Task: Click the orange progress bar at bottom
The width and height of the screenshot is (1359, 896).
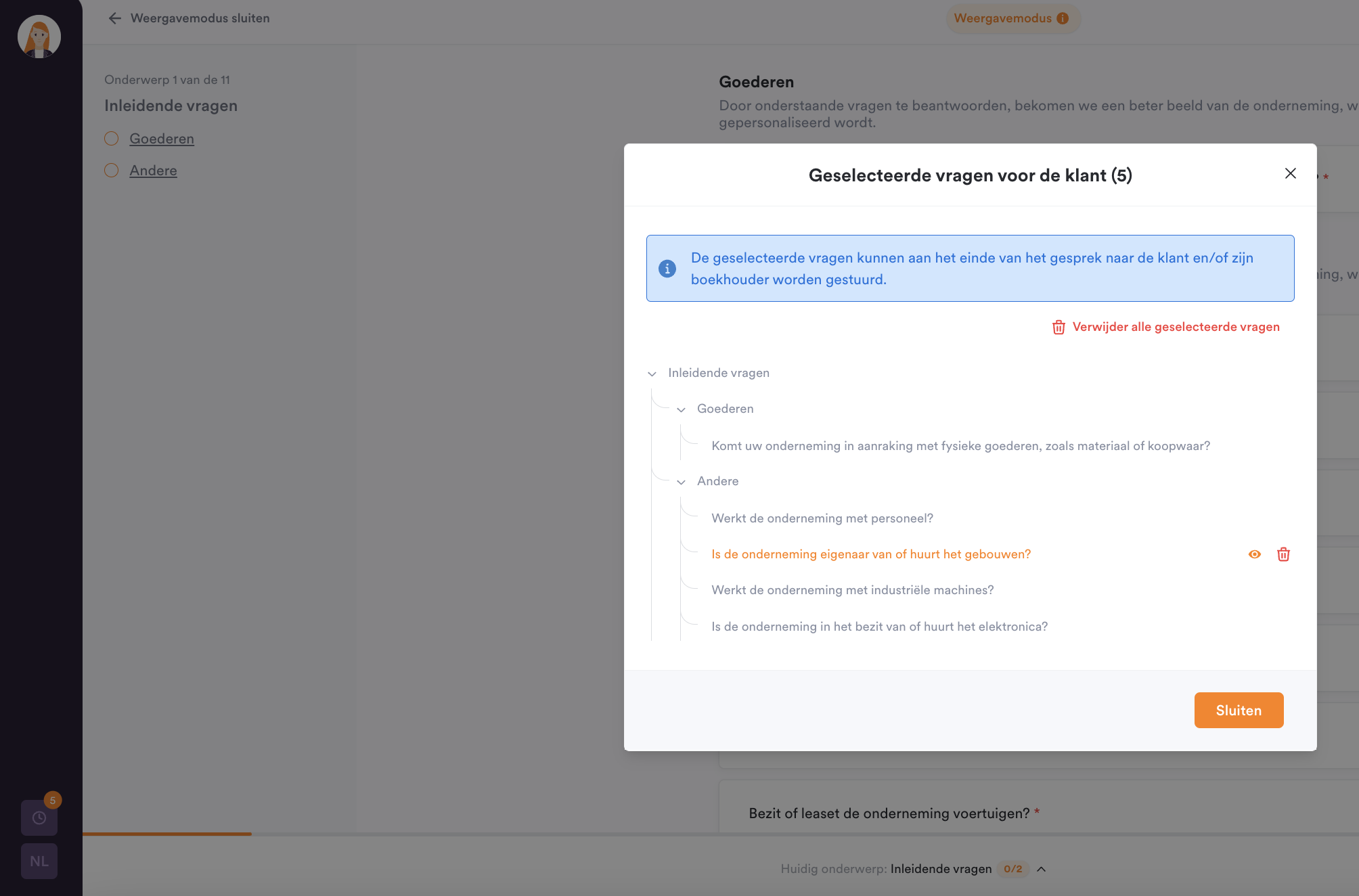Action: pyautogui.click(x=167, y=834)
